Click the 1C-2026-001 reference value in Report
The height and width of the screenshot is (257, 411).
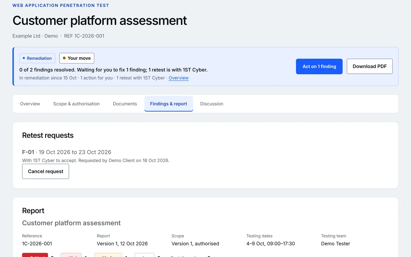pos(37,244)
